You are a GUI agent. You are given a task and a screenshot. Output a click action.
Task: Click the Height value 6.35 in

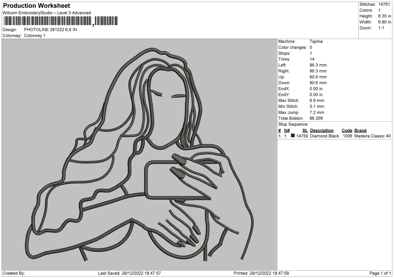[x=384, y=16]
